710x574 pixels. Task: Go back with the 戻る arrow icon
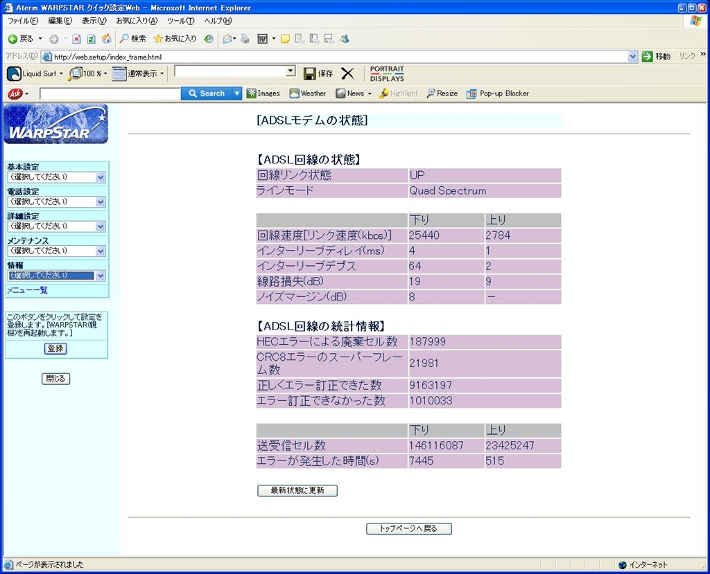(x=12, y=39)
